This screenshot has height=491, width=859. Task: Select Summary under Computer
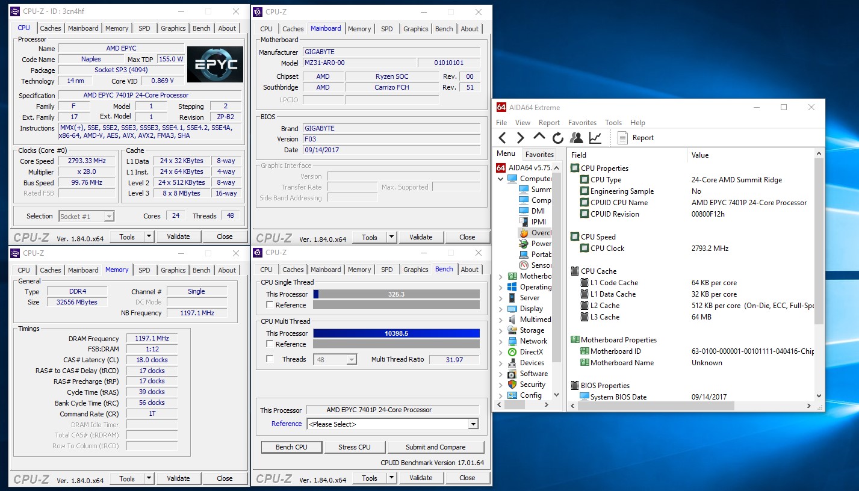click(536, 190)
